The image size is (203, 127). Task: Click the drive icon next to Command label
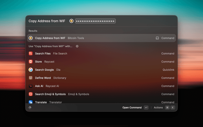[157, 38]
